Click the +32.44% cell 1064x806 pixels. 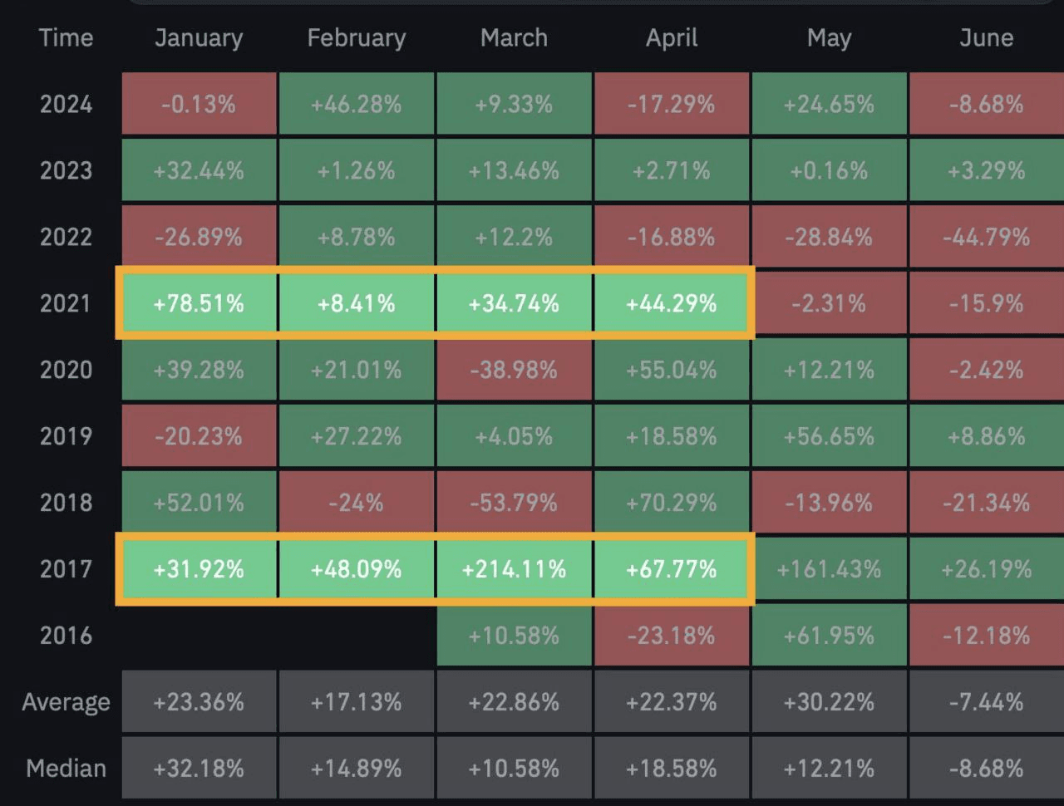click(x=199, y=170)
